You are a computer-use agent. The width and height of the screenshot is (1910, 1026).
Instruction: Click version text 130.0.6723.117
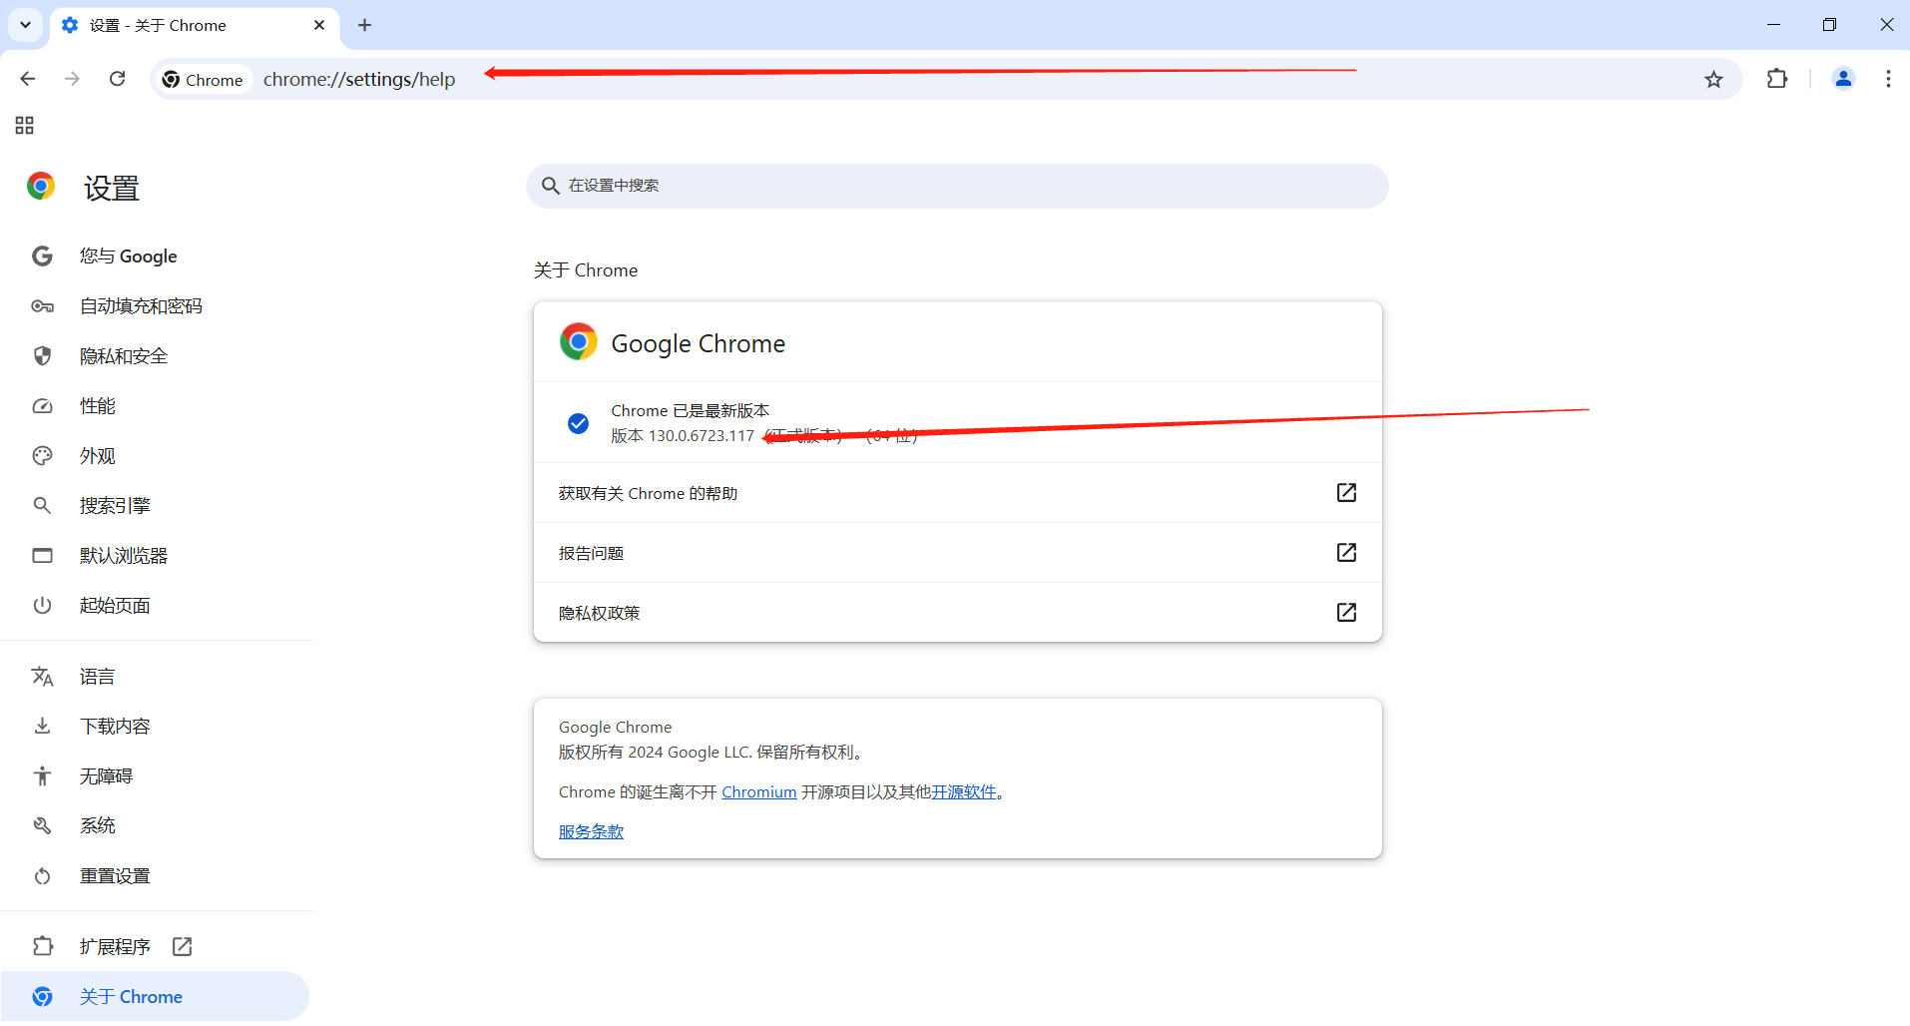(702, 436)
